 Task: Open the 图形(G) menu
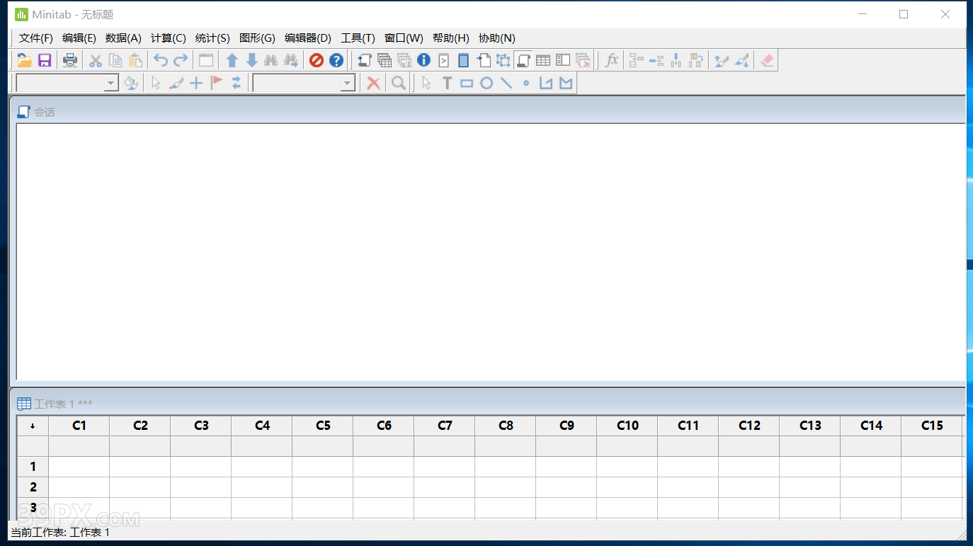tap(257, 38)
